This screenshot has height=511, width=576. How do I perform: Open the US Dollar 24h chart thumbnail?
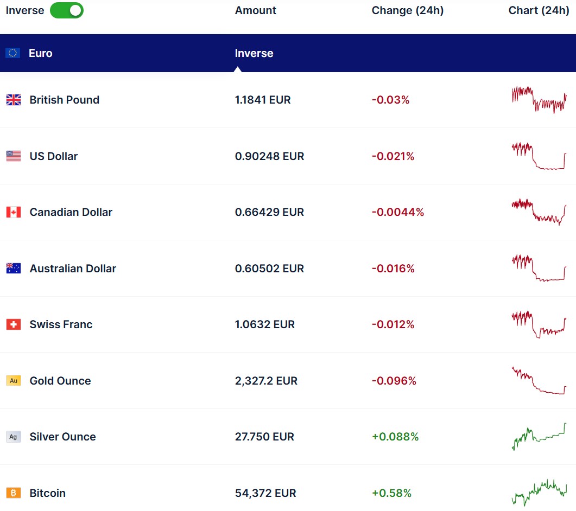(x=539, y=156)
